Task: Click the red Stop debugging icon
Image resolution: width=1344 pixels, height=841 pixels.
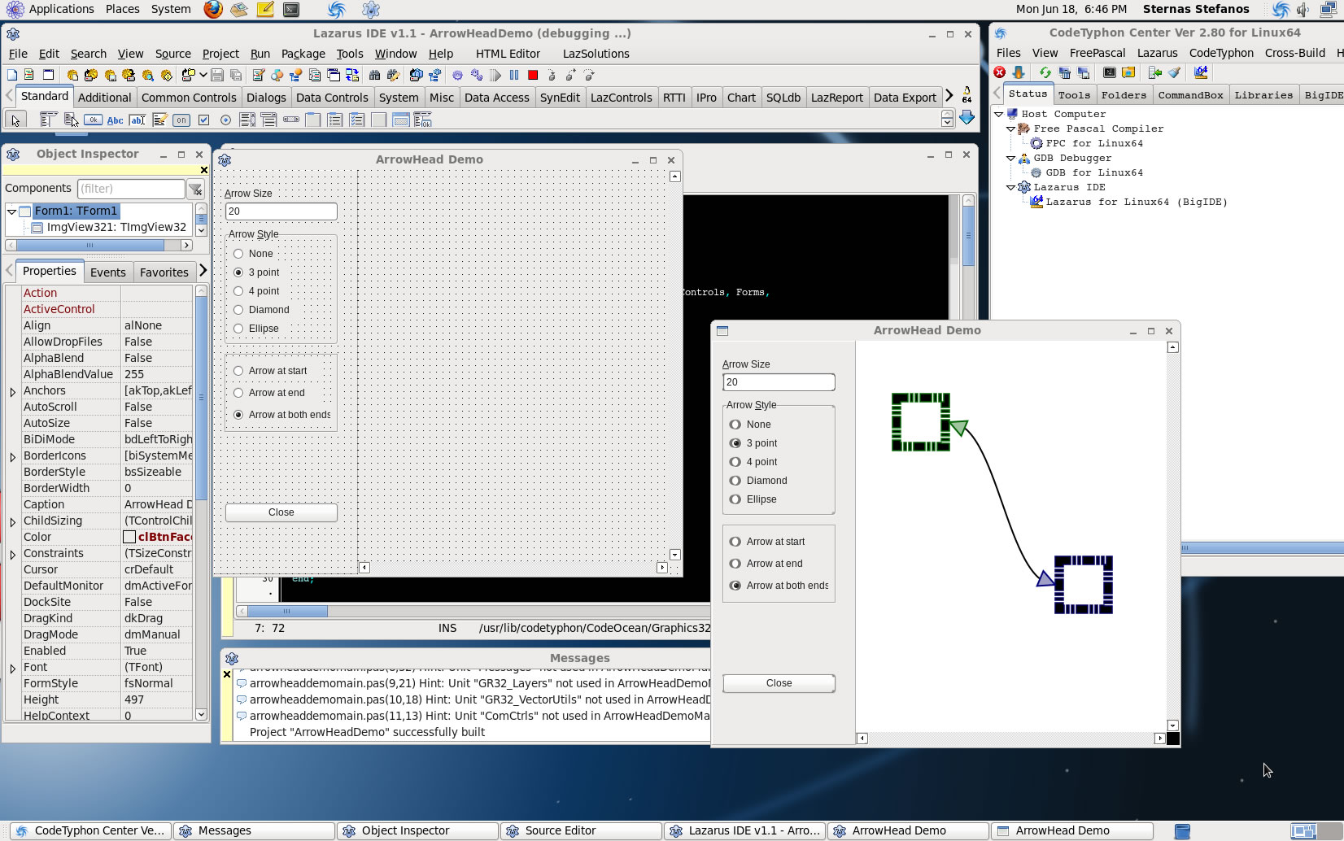Action: click(533, 75)
